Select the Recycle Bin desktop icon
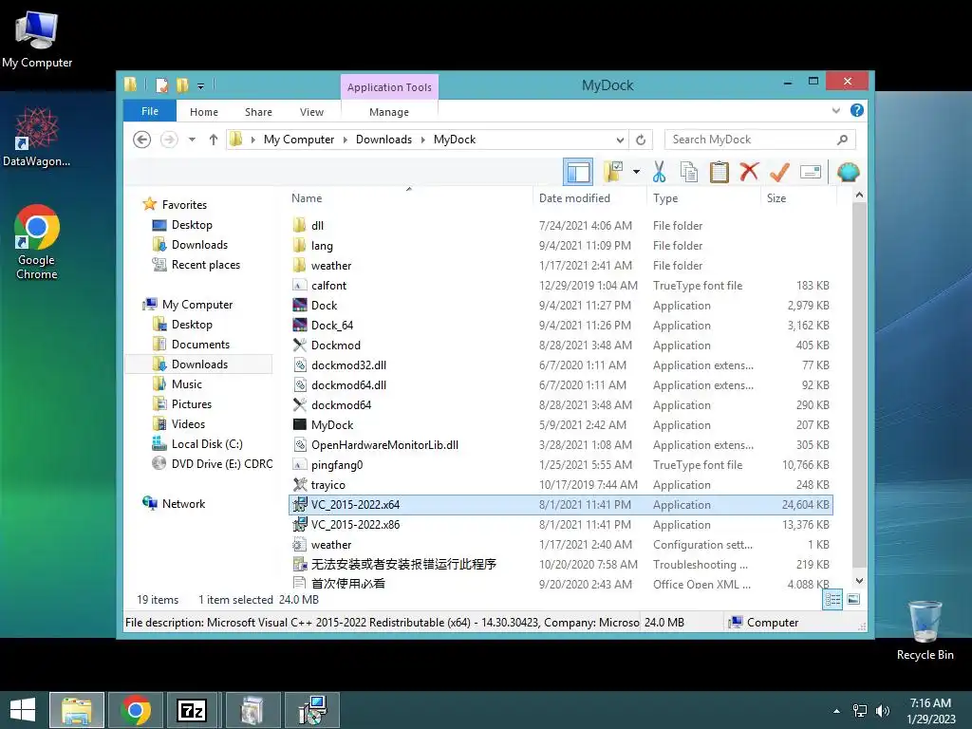 [x=925, y=630]
